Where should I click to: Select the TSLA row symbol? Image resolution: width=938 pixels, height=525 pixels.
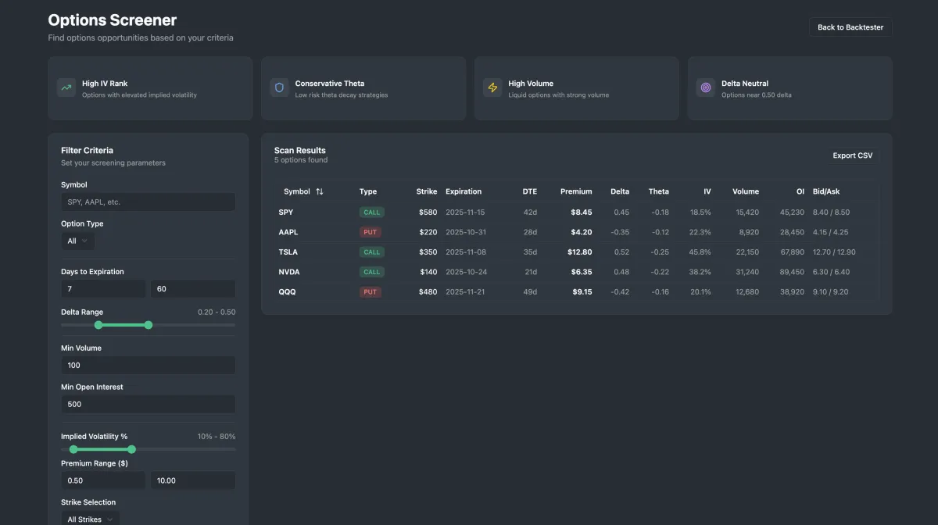tap(288, 252)
